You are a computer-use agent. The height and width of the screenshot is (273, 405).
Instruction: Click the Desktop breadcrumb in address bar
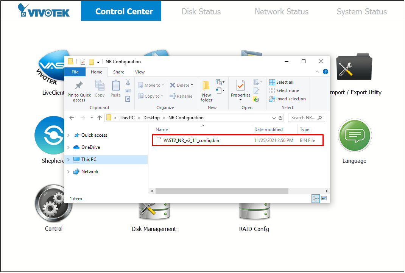pyautogui.click(x=151, y=118)
